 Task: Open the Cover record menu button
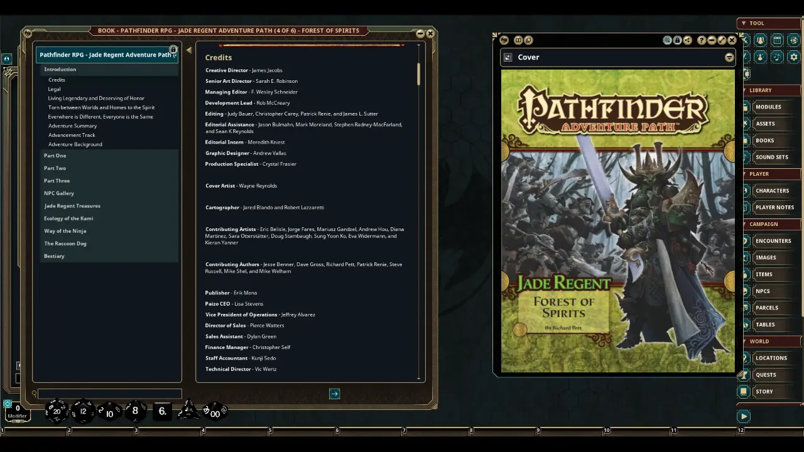click(x=729, y=57)
